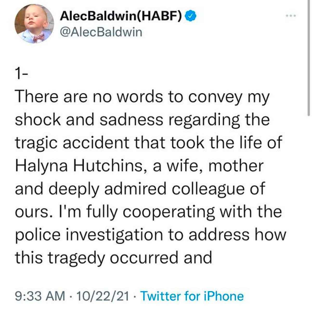The width and height of the screenshot is (312, 312).
Task: Click the 9:33 AM timestamp
Action: point(40,296)
